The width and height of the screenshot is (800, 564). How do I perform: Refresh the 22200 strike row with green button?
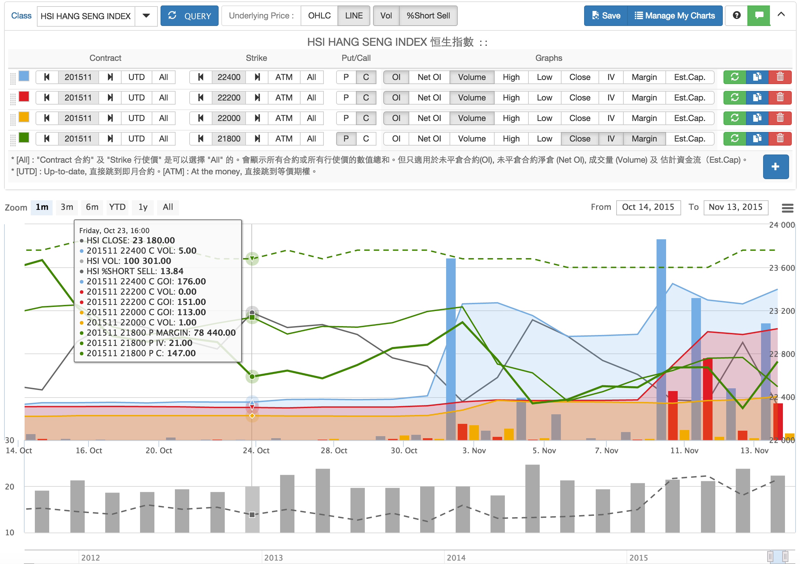coord(734,98)
